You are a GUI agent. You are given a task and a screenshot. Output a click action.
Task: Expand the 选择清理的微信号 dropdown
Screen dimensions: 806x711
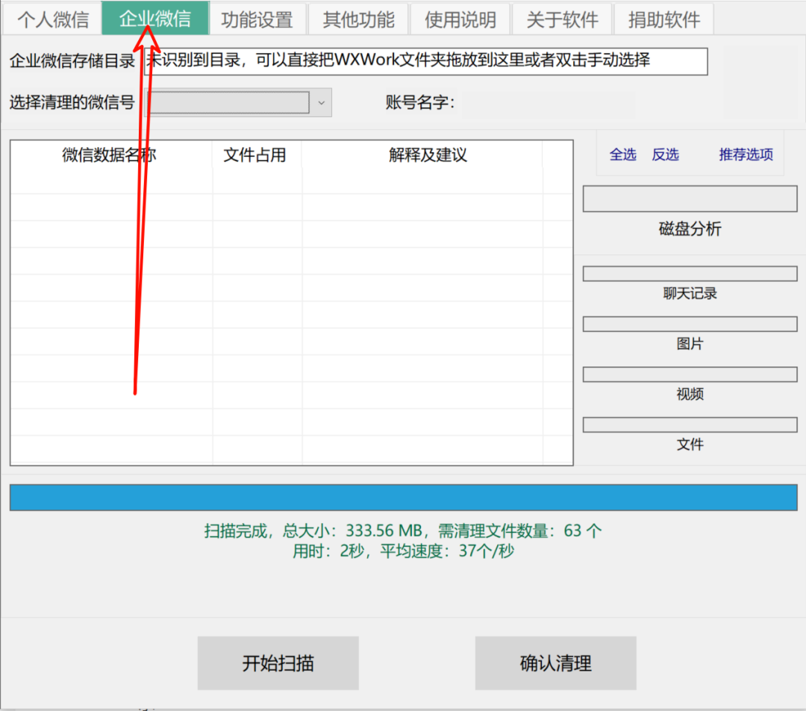point(231,102)
